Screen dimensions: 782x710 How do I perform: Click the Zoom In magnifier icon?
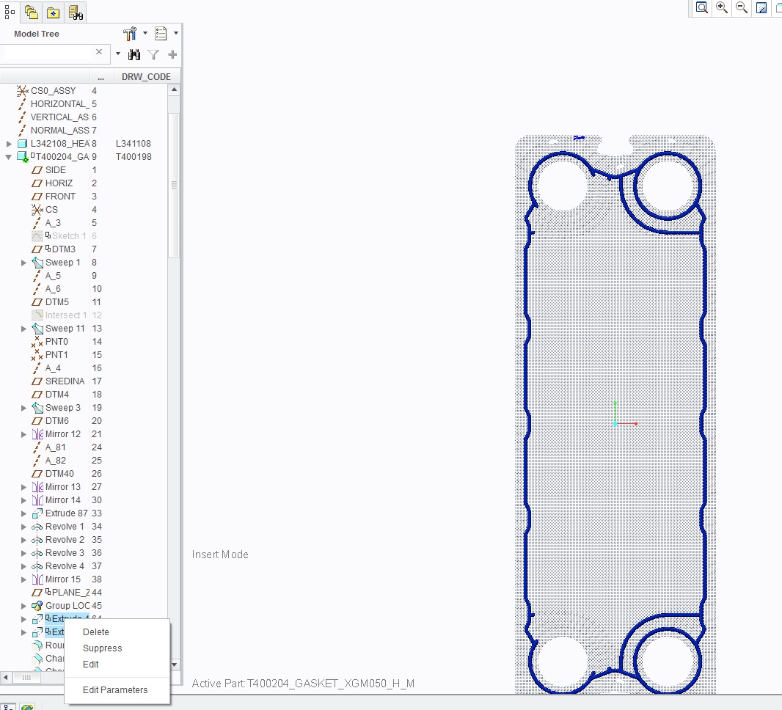[x=722, y=7]
